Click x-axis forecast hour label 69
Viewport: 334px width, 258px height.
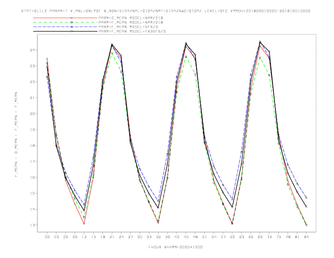coord(260,237)
